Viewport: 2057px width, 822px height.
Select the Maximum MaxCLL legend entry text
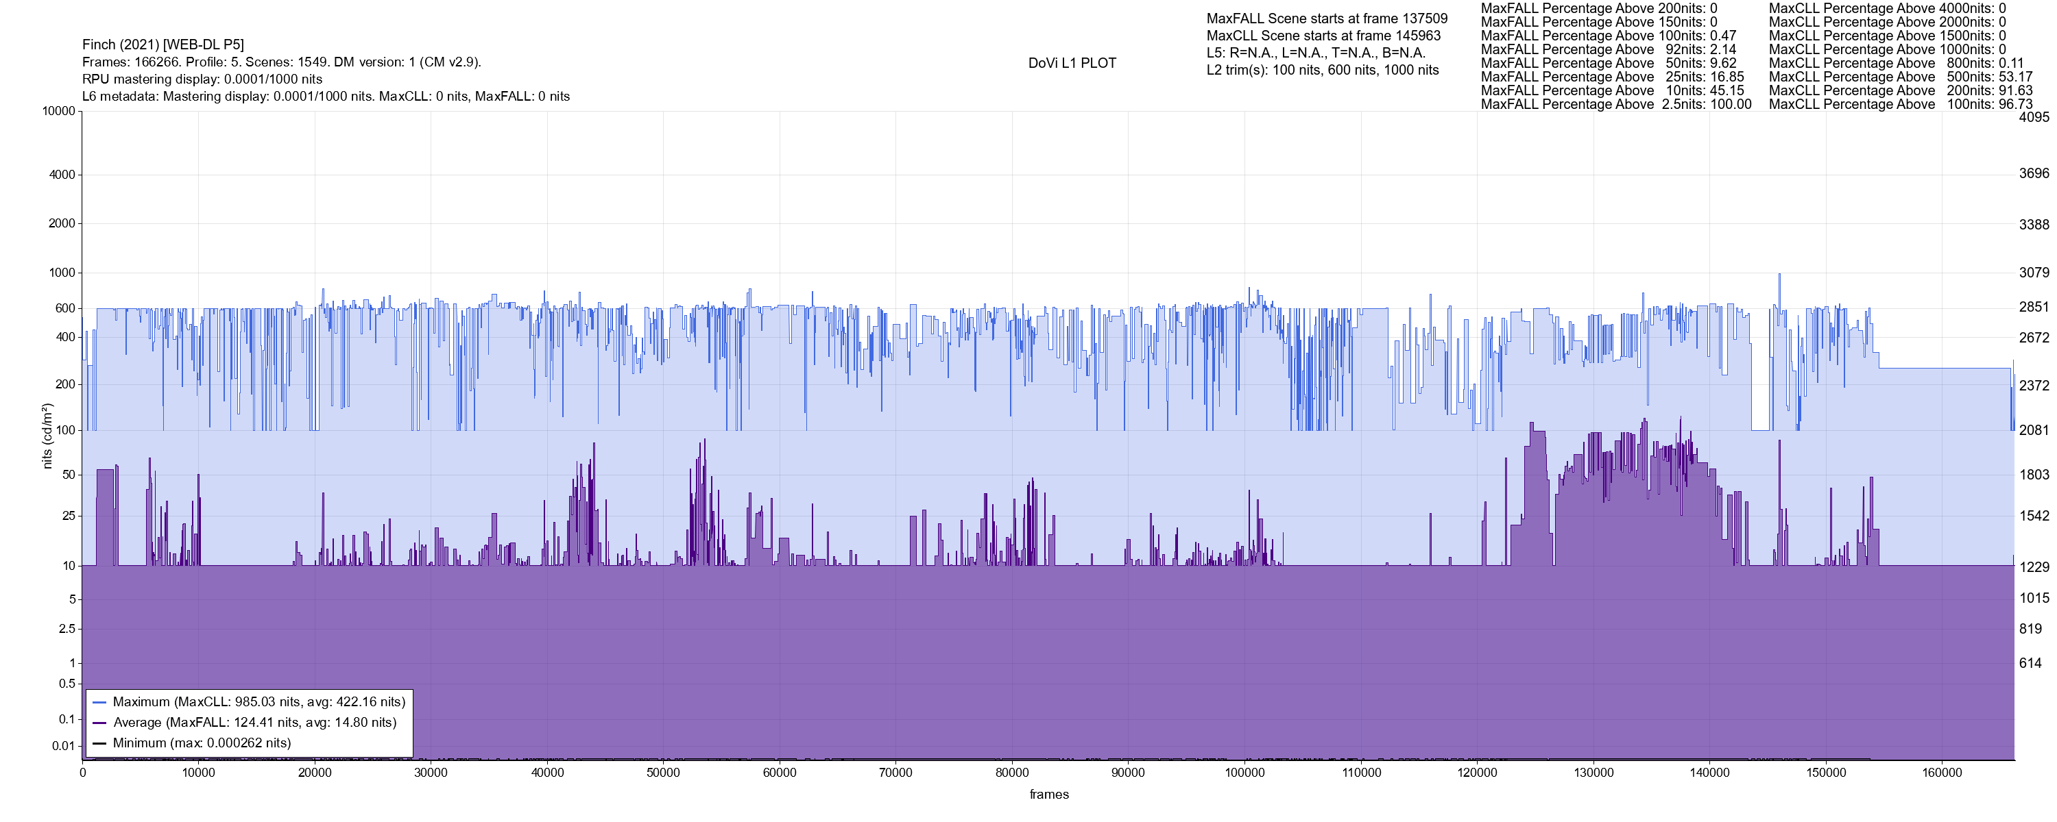[x=258, y=702]
